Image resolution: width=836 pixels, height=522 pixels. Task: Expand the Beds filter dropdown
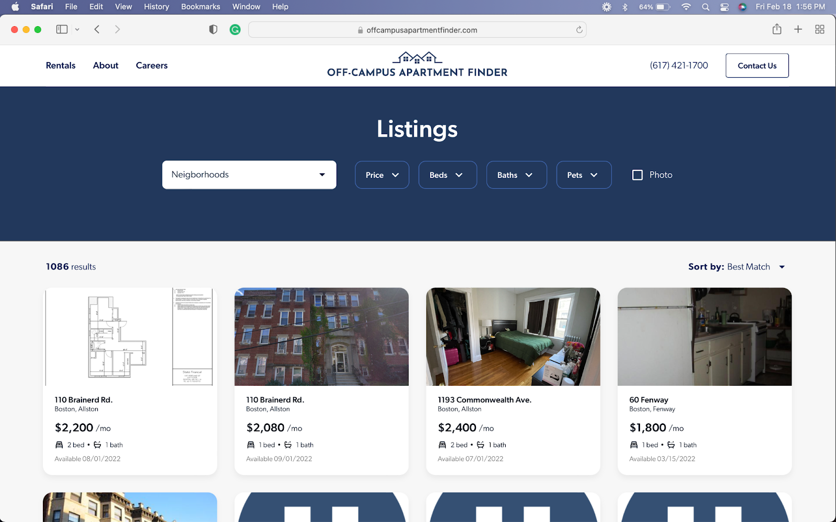coord(447,175)
